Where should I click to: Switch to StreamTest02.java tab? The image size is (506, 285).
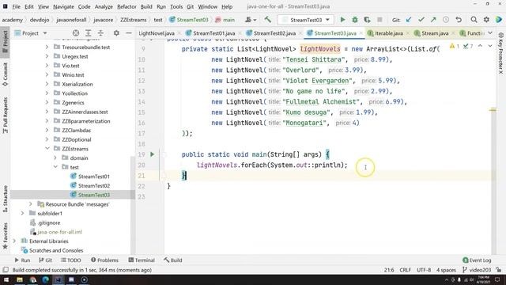pyautogui.click(x=274, y=33)
